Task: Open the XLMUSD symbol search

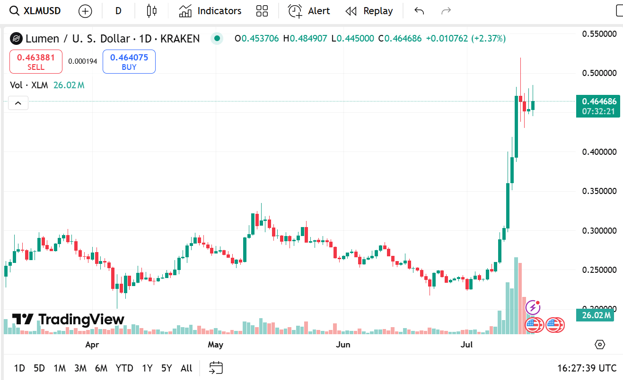Action: pos(36,11)
